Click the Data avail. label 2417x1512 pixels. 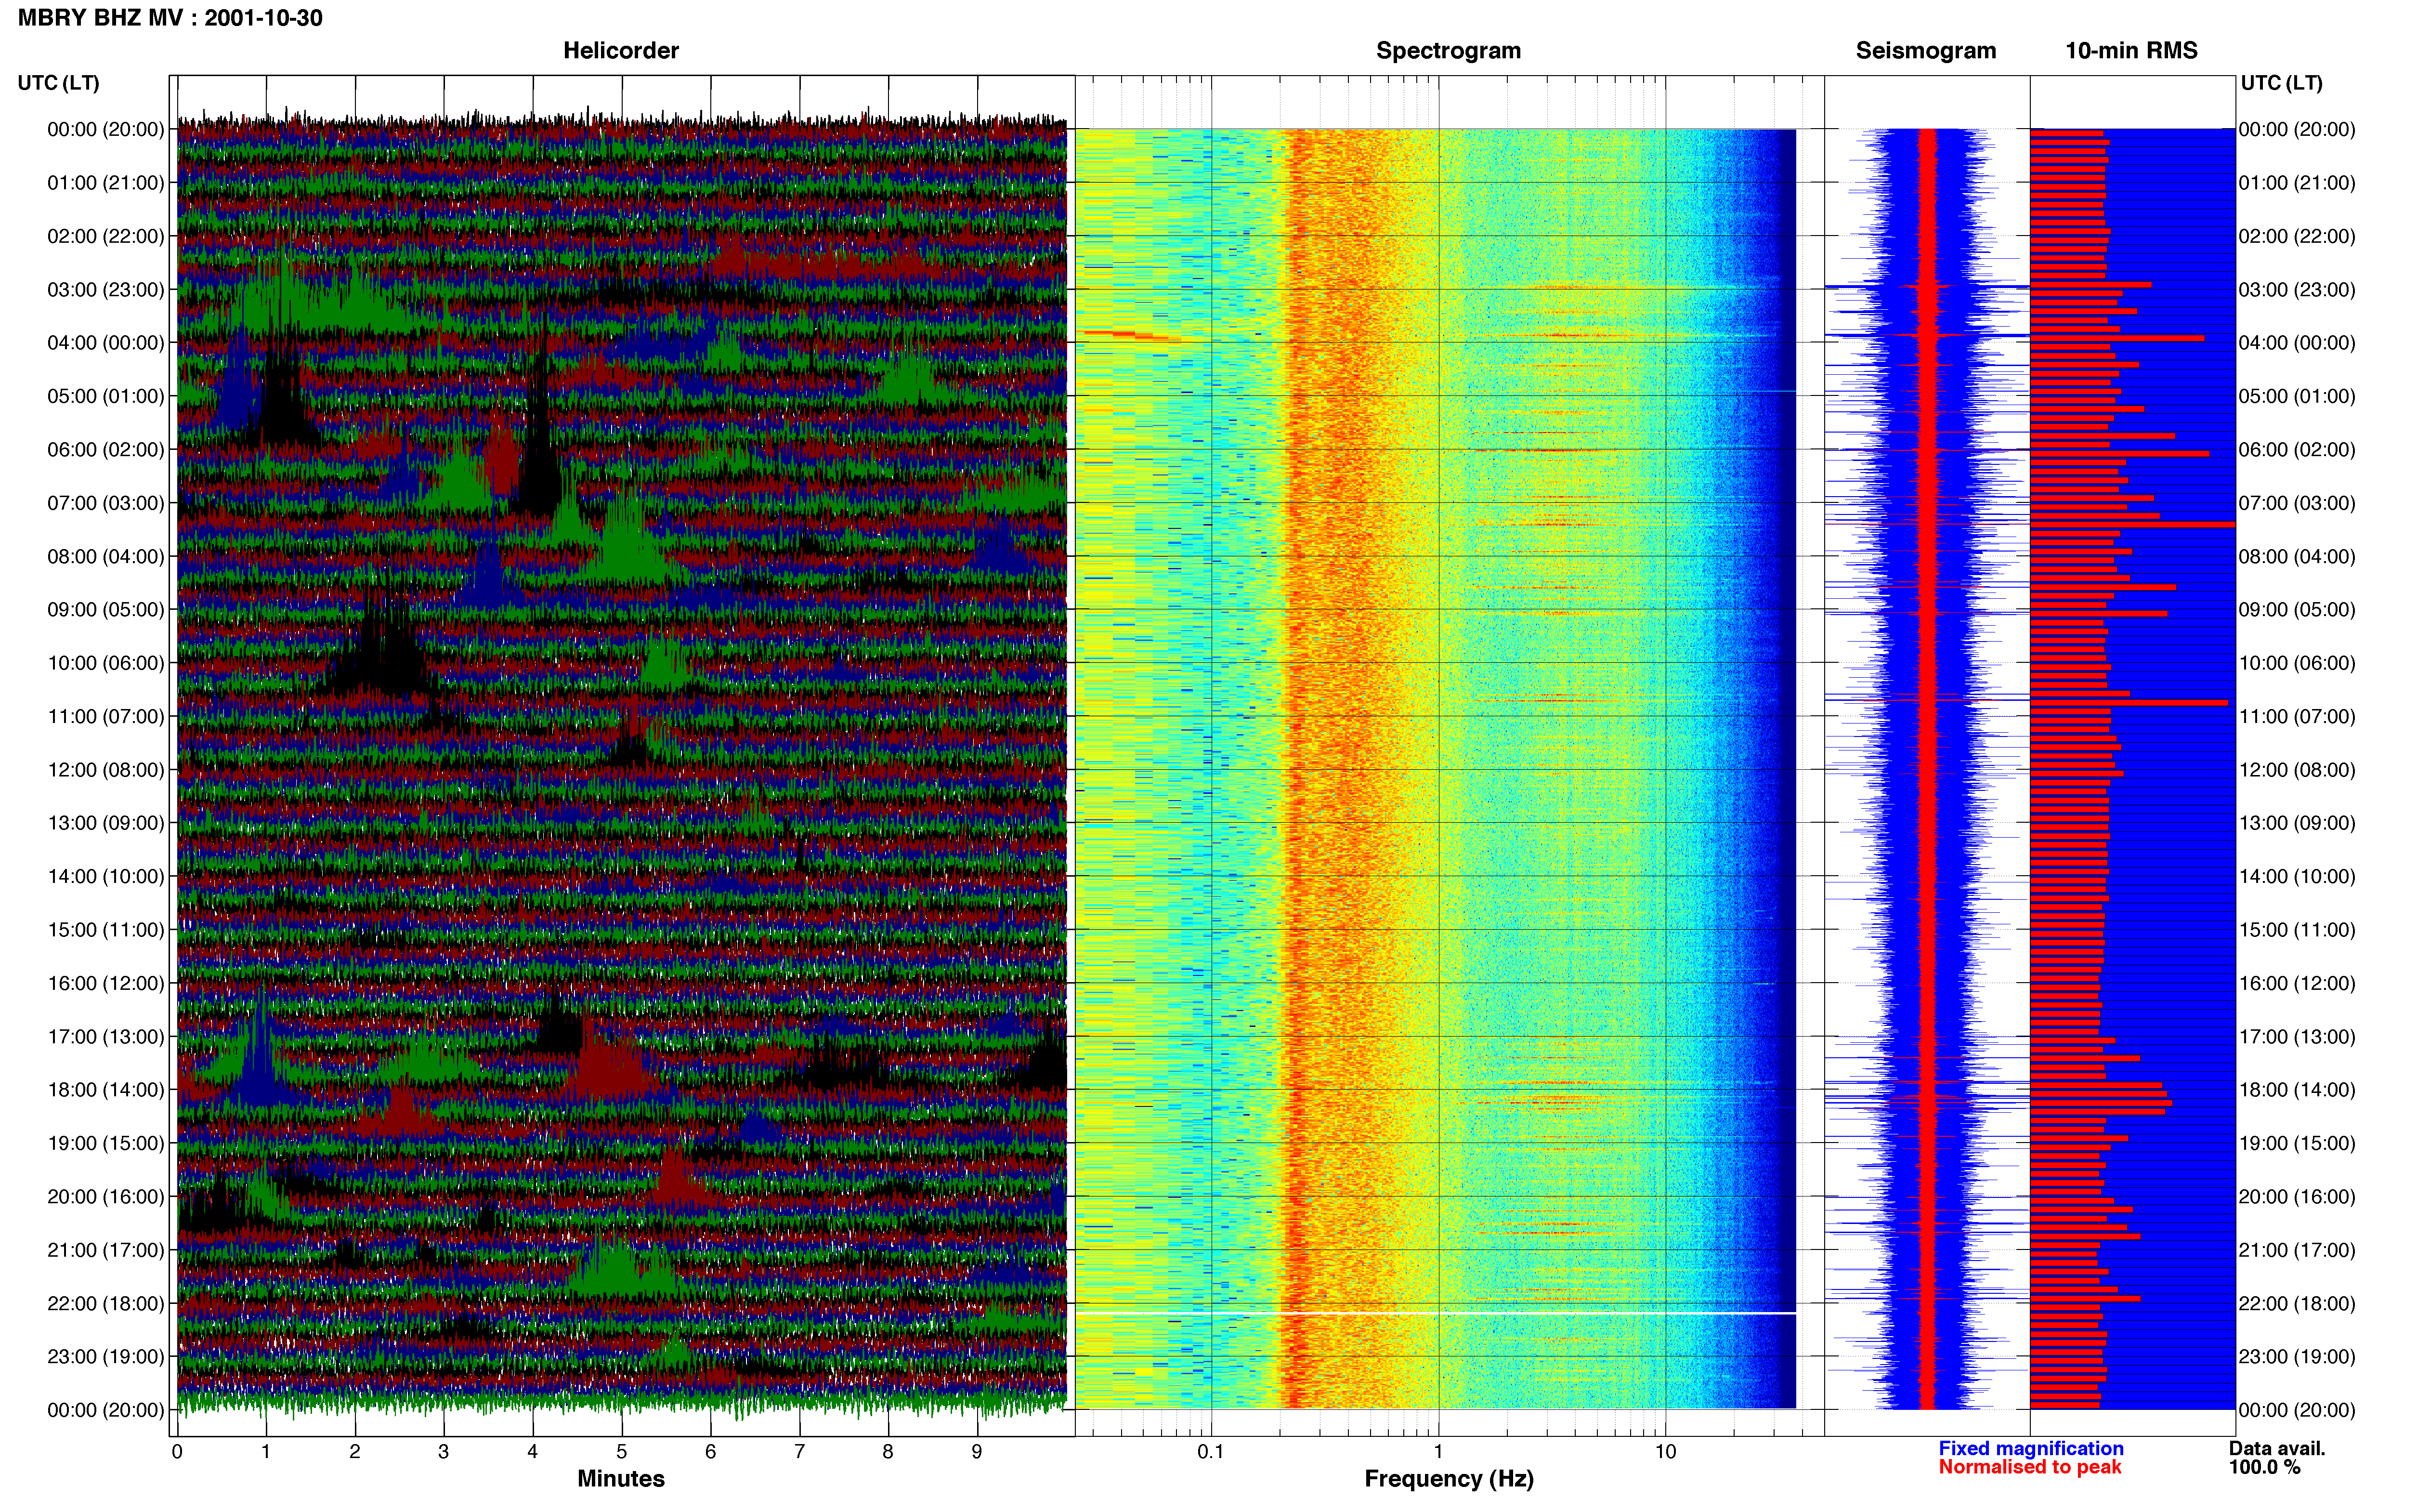pyautogui.click(x=2277, y=1448)
